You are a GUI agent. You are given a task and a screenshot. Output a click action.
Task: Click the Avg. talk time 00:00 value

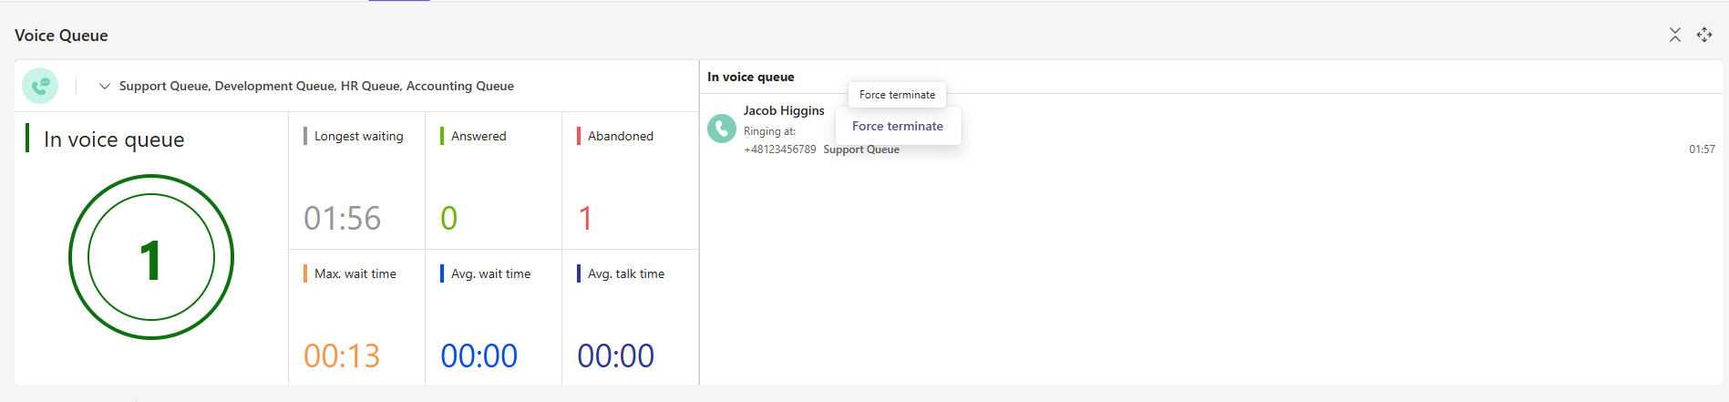615,356
